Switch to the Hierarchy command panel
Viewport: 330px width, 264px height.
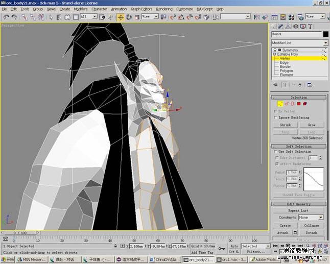(x=288, y=26)
